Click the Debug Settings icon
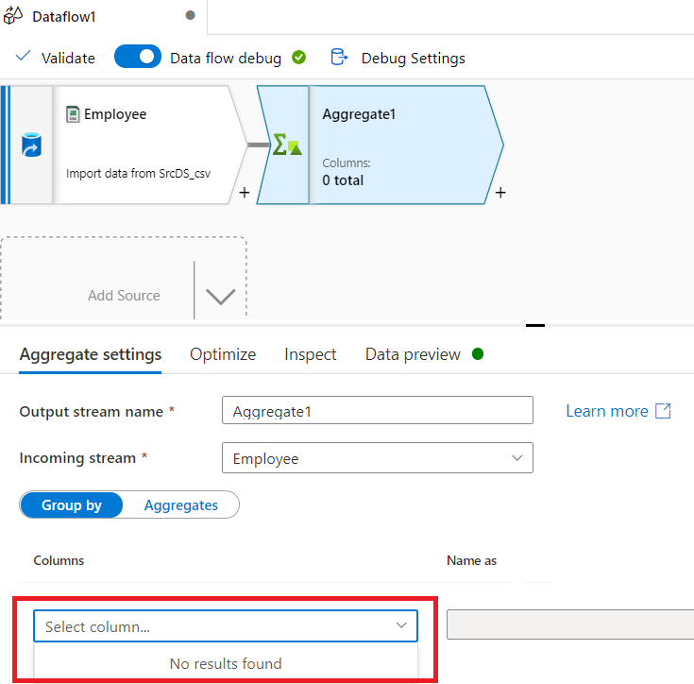The width and height of the screenshot is (694, 684). [340, 57]
